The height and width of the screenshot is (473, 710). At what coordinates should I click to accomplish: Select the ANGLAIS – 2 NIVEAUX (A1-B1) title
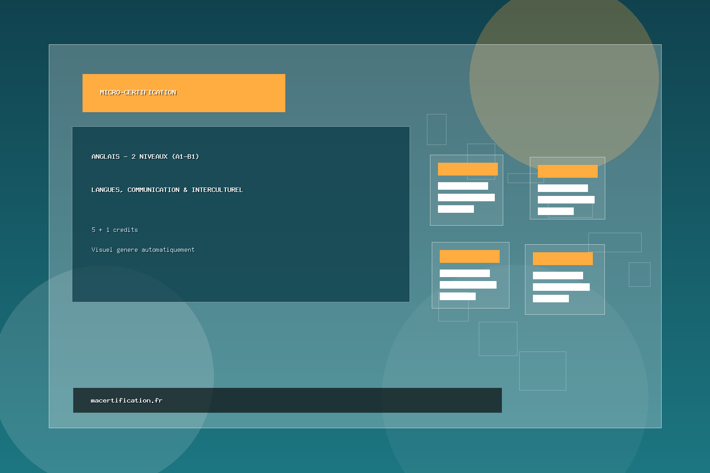click(x=145, y=156)
